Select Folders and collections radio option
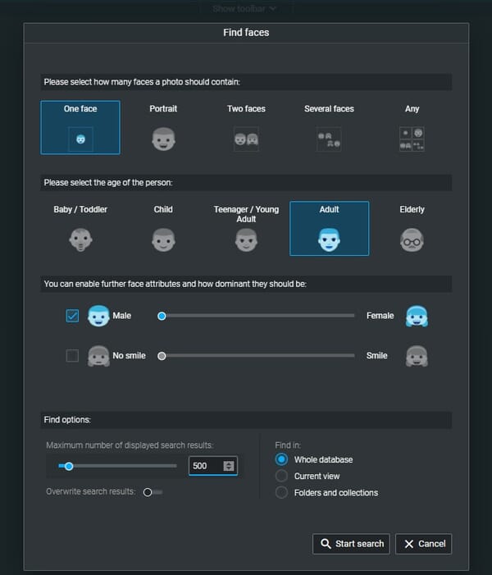Image resolution: width=492 pixels, height=575 pixels. point(281,492)
